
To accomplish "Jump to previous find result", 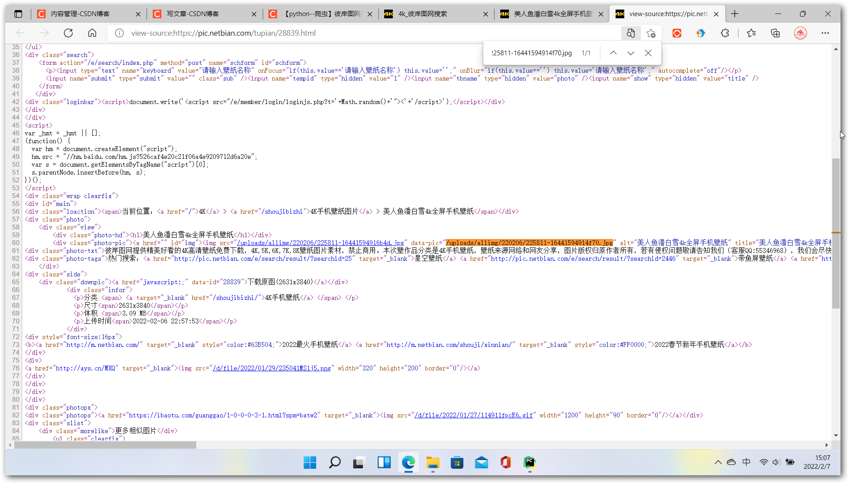I will [613, 53].
